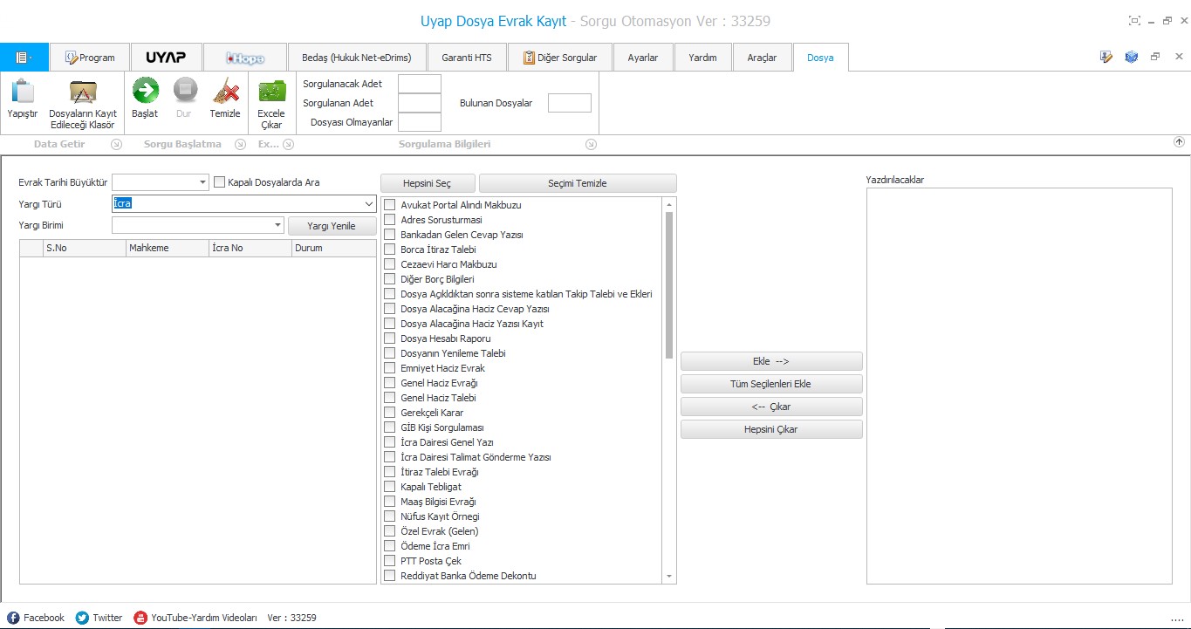
Task: Open the Ayarlar tab
Action: coord(643,58)
